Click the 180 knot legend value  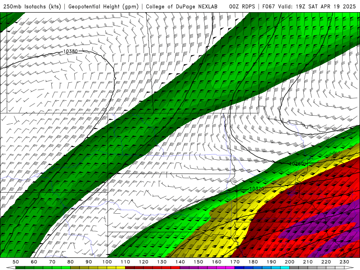click(x=253, y=262)
